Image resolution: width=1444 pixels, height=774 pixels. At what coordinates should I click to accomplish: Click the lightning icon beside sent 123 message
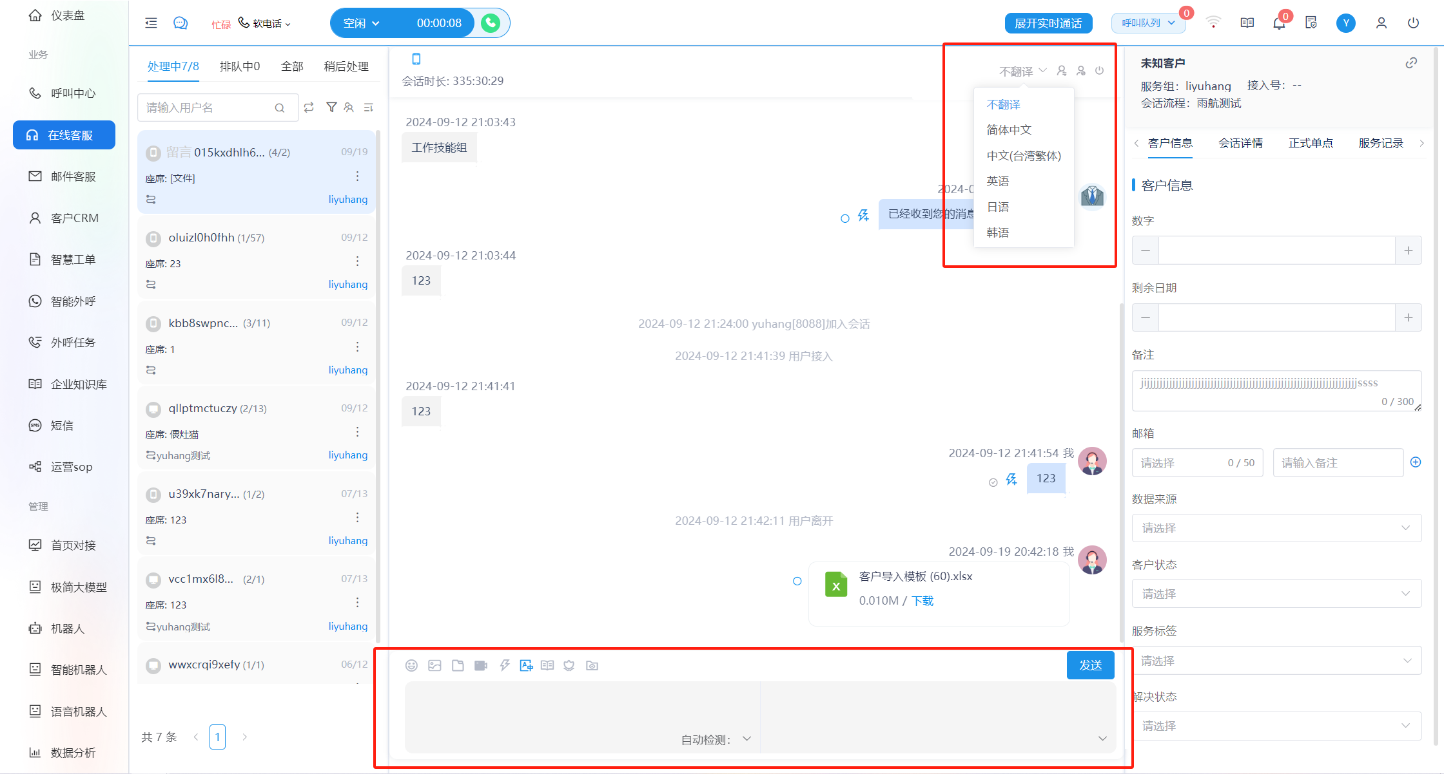pyautogui.click(x=1011, y=479)
